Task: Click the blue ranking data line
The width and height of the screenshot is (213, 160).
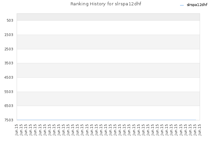Action: tap(106, 120)
